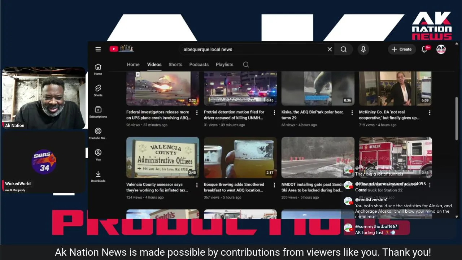Open options menu for Pretrial detention video

(x=274, y=113)
